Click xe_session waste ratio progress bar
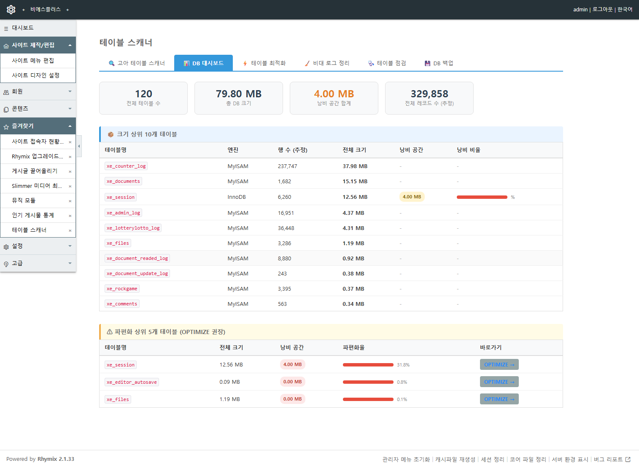 (482, 197)
